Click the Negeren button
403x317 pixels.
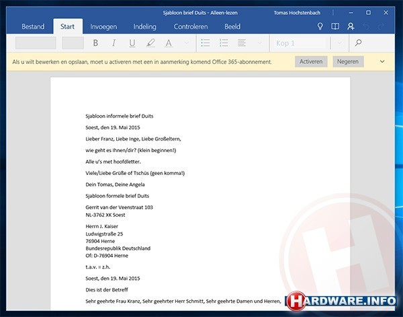(348, 61)
